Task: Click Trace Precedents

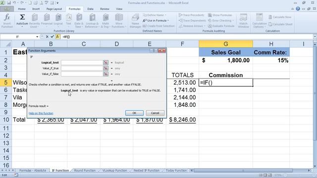Action: [192, 15]
